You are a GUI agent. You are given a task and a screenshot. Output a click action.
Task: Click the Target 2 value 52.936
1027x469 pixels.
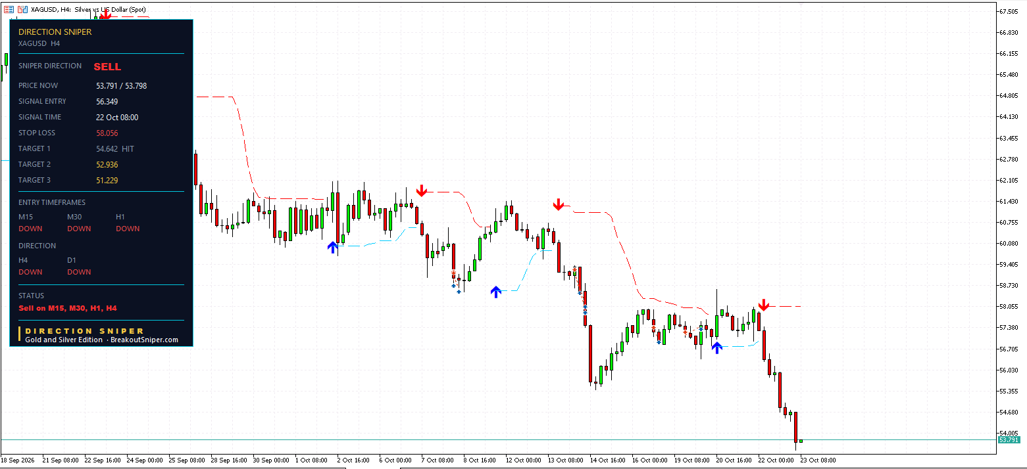point(107,164)
